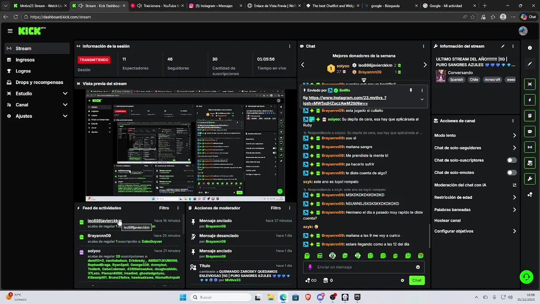Click the broadcast signal icon in right sidebar
Image resolution: width=540 pixels, height=304 pixels.
(530, 147)
